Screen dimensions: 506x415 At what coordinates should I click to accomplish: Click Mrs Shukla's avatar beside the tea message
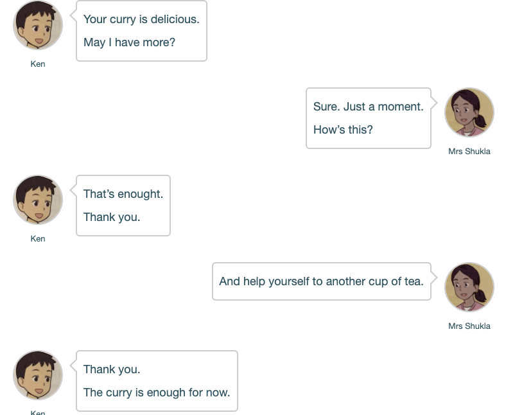coord(469,287)
